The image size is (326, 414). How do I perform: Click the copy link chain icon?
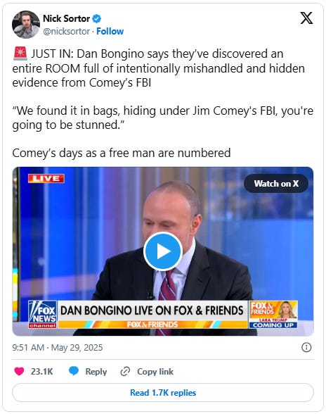[x=125, y=372]
